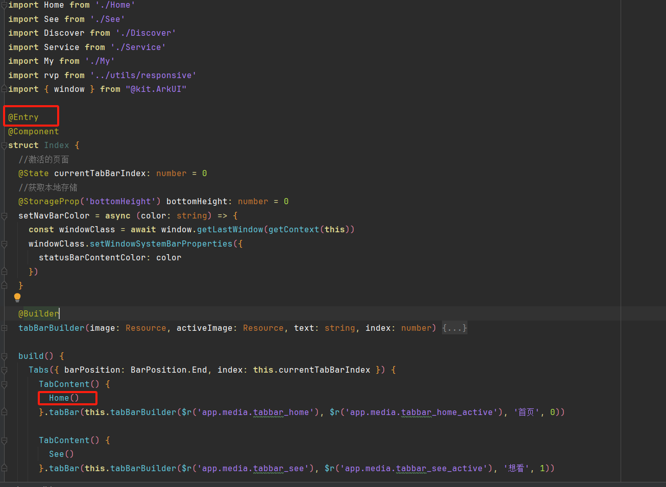Click the yellow lightbulb quick-fix icon
Image resolution: width=666 pixels, height=487 pixels.
coord(17,297)
